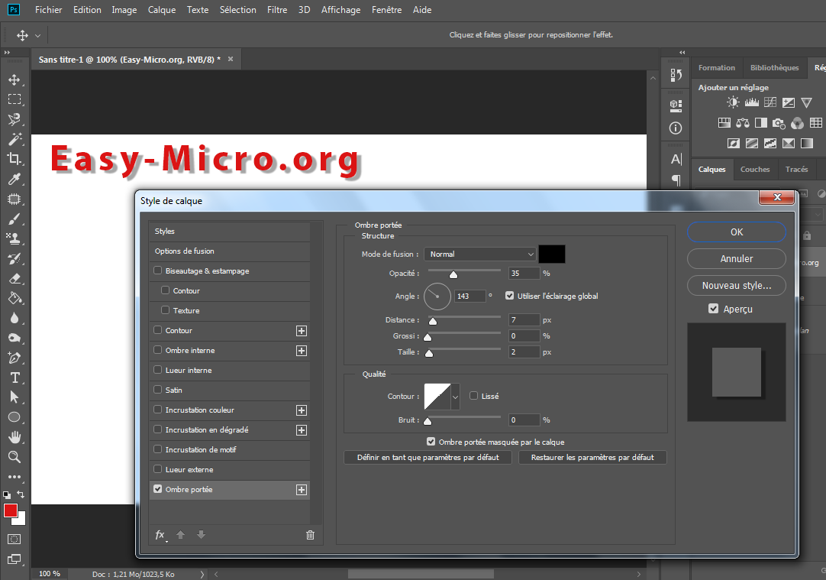The height and width of the screenshot is (580, 826).
Task: Select the Rectangular Marquee tool
Action: pos(15,99)
